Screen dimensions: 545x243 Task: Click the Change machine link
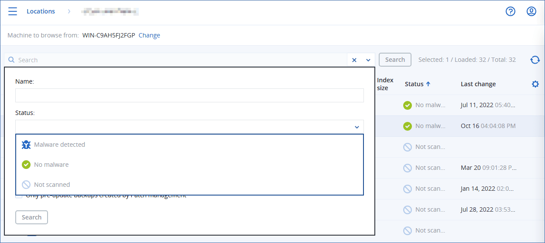click(149, 35)
